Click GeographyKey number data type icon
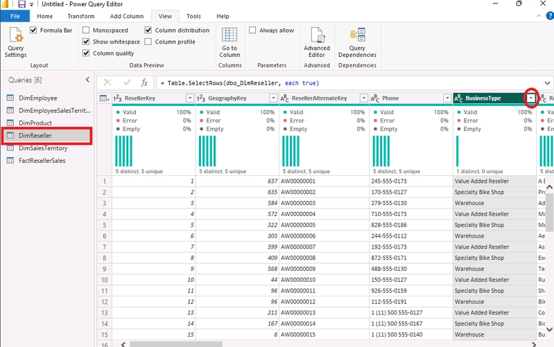The height and width of the screenshot is (347, 554). click(201, 98)
